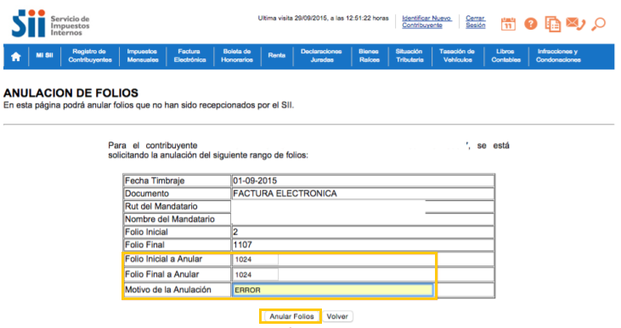Click the mail and phone contact icon
Image resolution: width=621 pixels, height=328 pixels.
(x=575, y=24)
